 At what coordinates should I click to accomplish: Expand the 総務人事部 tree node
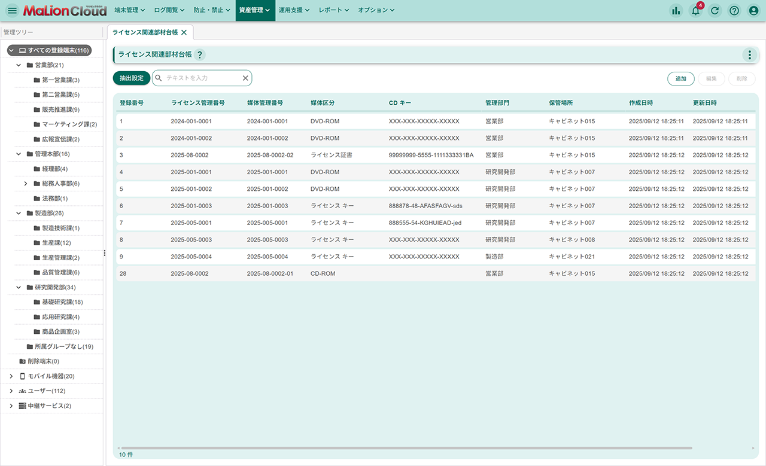(x=26, y=184)
